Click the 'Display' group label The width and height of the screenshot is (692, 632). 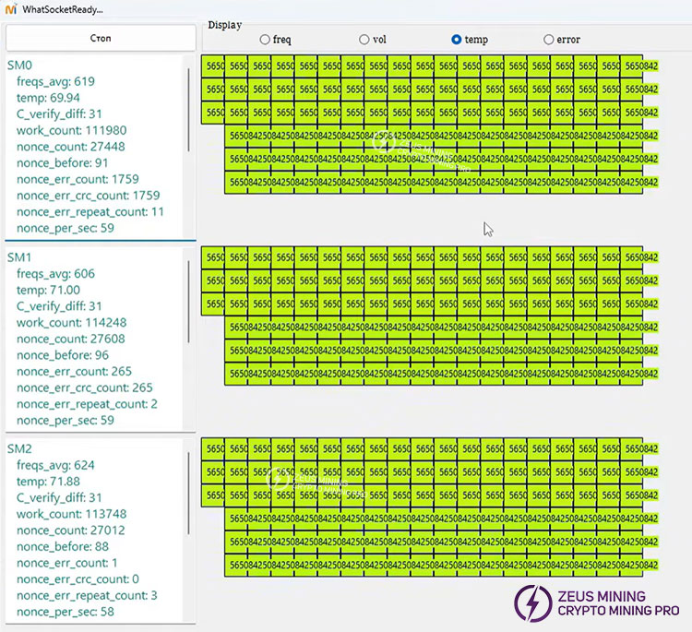224,25
